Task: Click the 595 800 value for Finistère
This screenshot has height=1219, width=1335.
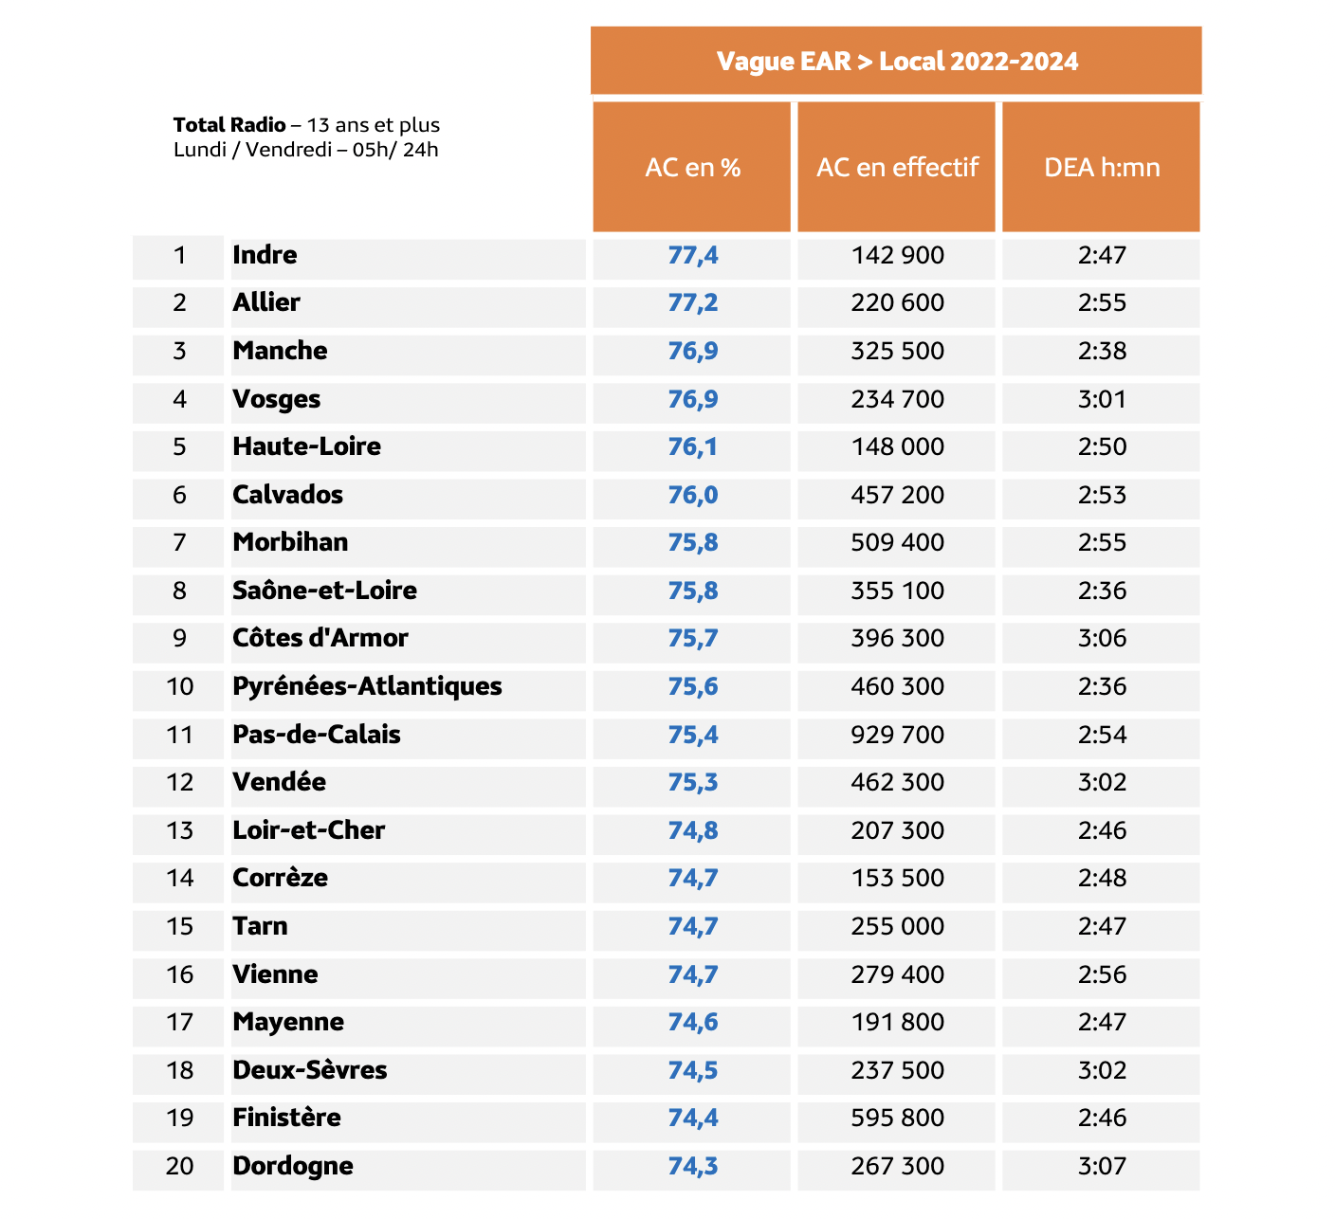Action: coord(897,1119)
